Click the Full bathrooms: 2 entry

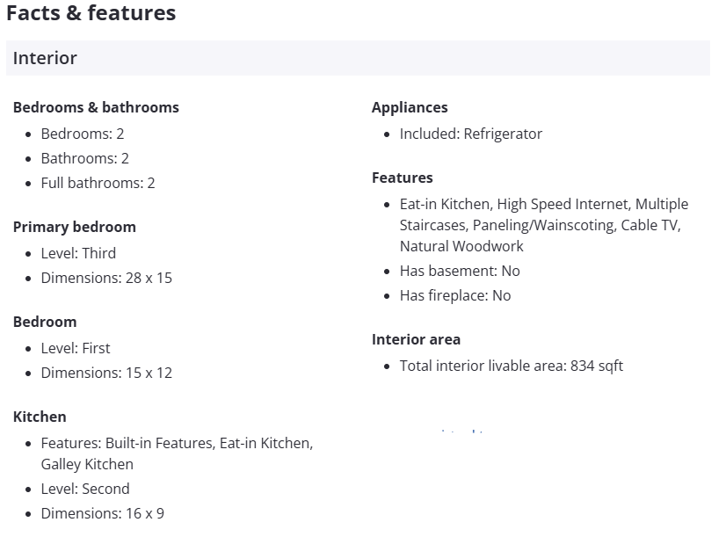point(98,183)
